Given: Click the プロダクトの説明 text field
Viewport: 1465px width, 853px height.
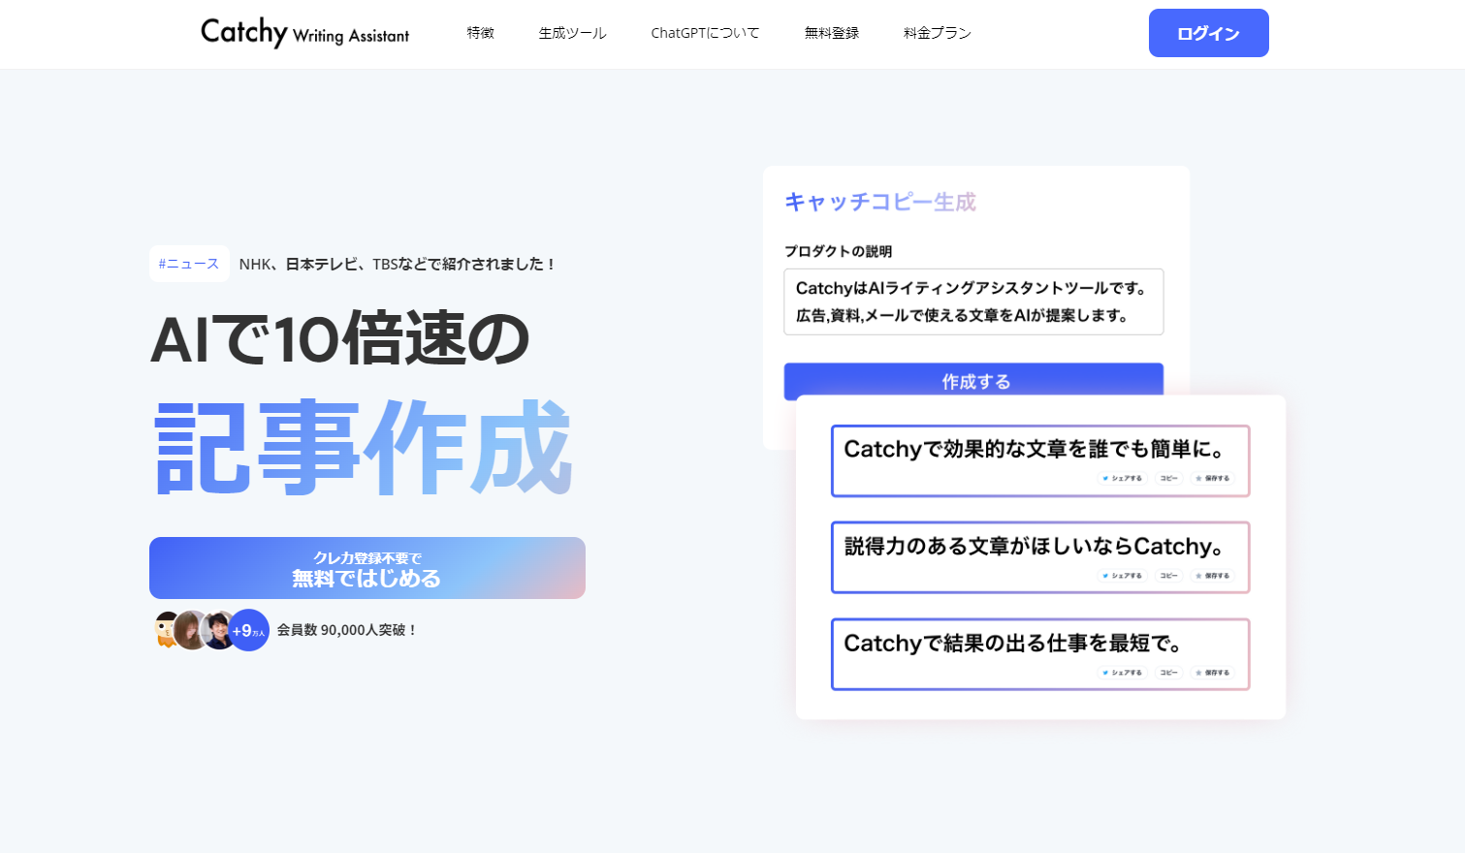Looking at the screenshot, I should pyautogui.click(x=973, y=301).
